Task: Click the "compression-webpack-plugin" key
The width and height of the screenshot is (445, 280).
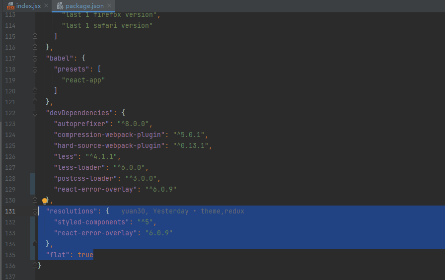Action: click(x=109, y=135)
